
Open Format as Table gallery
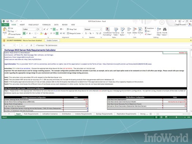pos(116,31)
